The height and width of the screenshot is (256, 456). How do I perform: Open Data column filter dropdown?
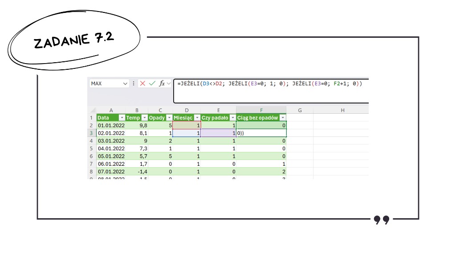pyautogui.click(x=122, y=118)
